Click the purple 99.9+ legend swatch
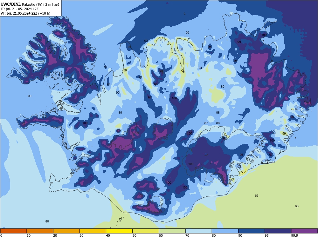Image resolution: width=318 pixels, height=238 pixels. [x=304, y=231]
